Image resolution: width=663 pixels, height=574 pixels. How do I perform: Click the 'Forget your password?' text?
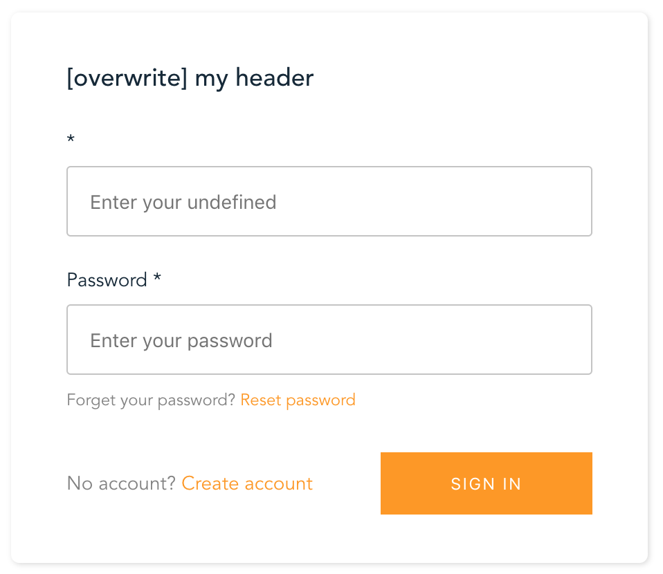(x=151, y=400)
